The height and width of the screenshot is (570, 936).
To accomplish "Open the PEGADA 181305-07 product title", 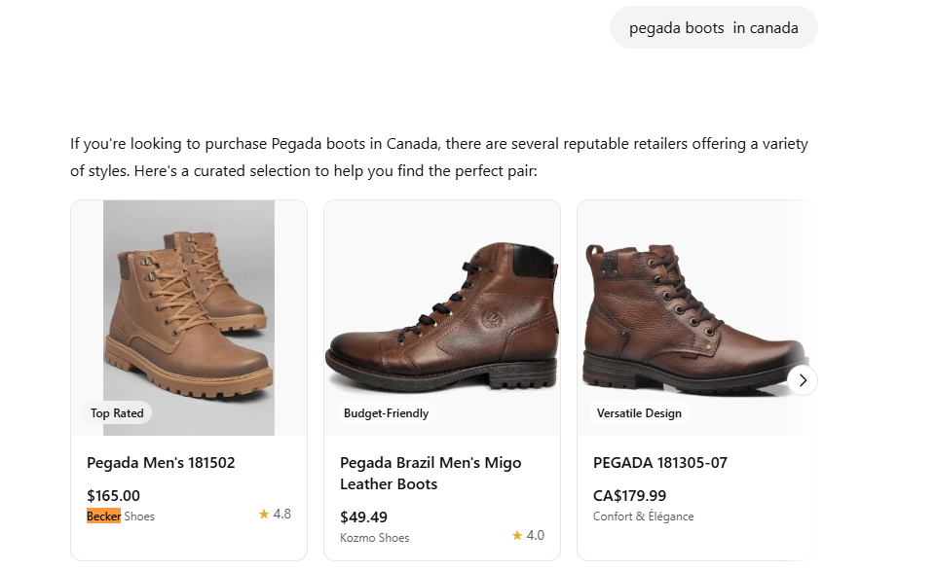I will pyautogui.click(x=660, y=463).
